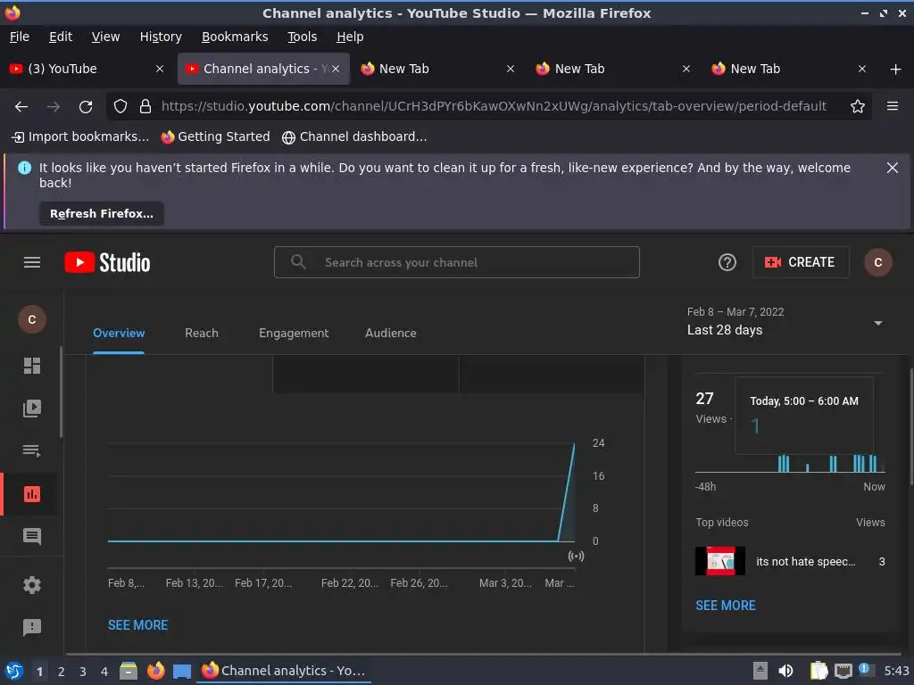The height and width of the screenshot is (685, 914).
Task: Open the Tools menu
Action: point(302,37)
